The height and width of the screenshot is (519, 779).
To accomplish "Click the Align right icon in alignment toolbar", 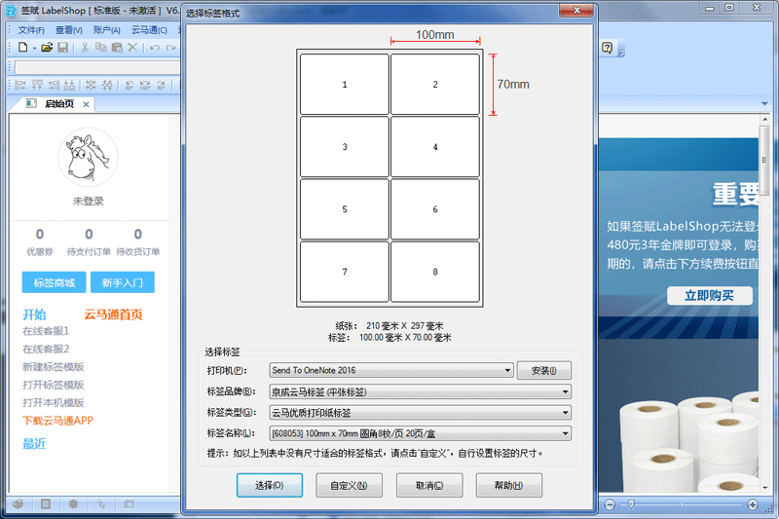I will click(x=54, y=85).
